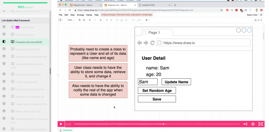Click Chrome's reload page icon
This screenshot has width=269, height=132.
pos(69,10)
